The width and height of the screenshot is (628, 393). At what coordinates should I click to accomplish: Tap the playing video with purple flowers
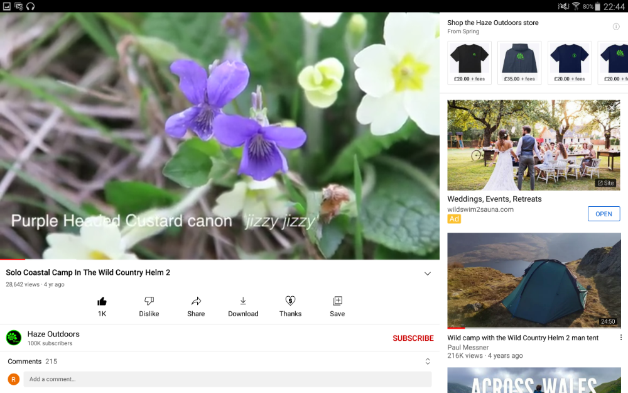220,136
